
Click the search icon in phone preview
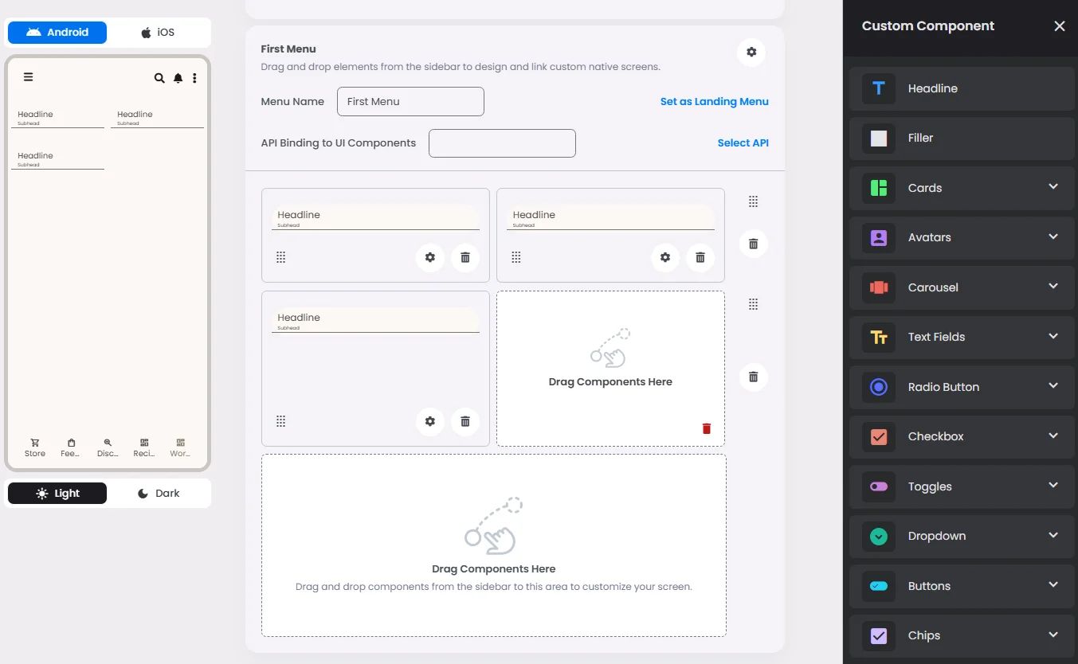159,78
